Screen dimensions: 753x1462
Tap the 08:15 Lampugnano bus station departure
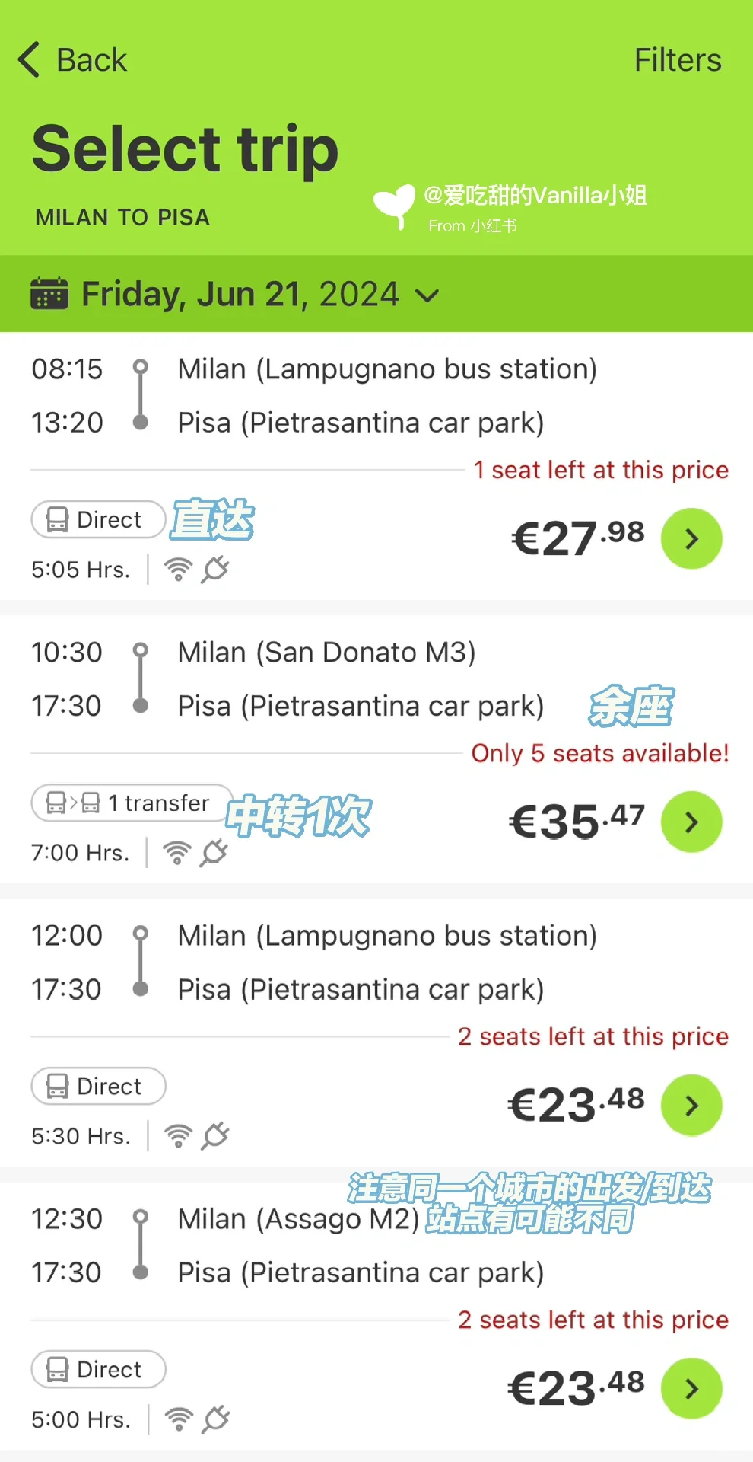(x=386, y=369)
